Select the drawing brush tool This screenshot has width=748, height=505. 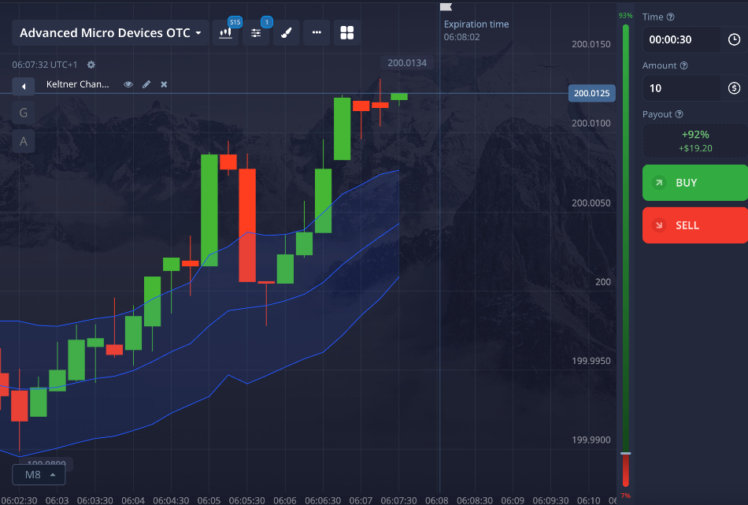point(287,33)
